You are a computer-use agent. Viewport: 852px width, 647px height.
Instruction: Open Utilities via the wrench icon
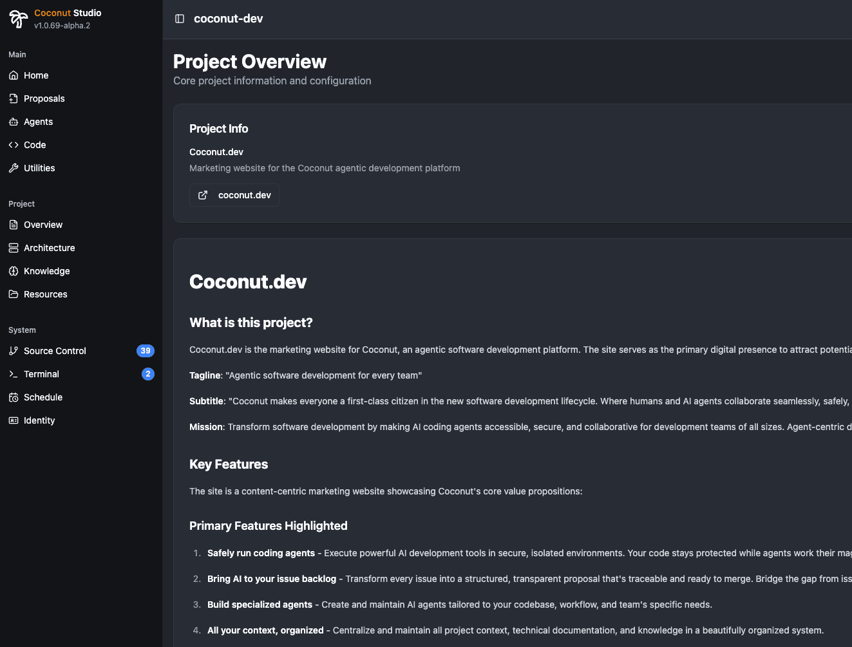[13, 167]
